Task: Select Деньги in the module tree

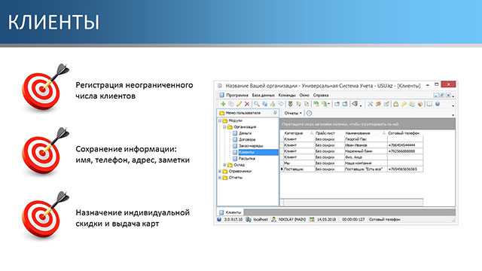Action: [245, 133]
